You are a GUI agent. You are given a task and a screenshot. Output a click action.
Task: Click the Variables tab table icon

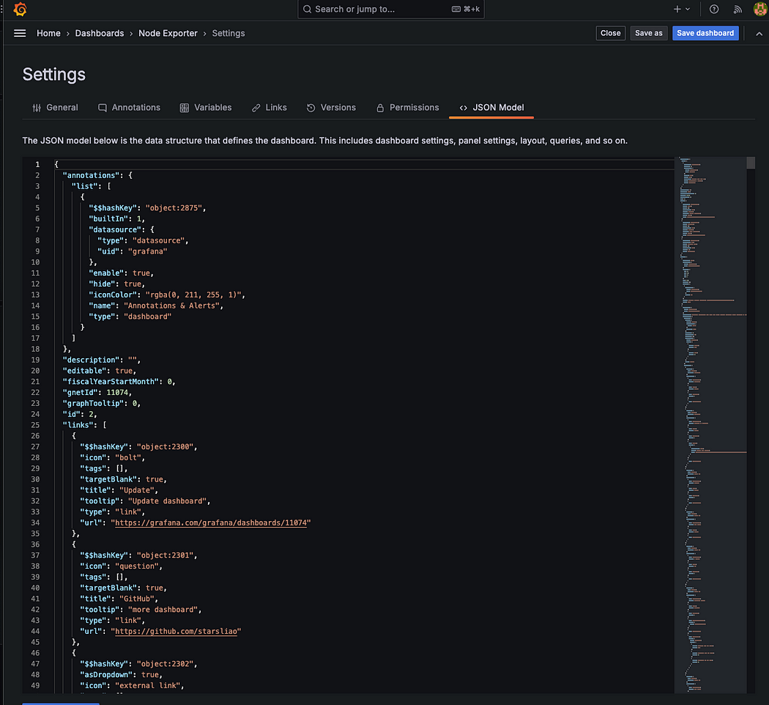[x=185, y=108]
